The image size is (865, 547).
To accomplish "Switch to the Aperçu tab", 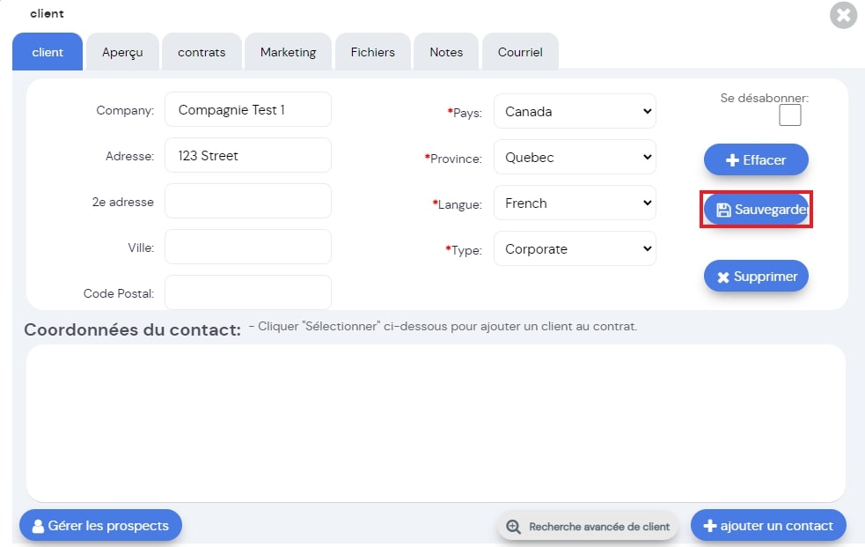I will [122, 52].
